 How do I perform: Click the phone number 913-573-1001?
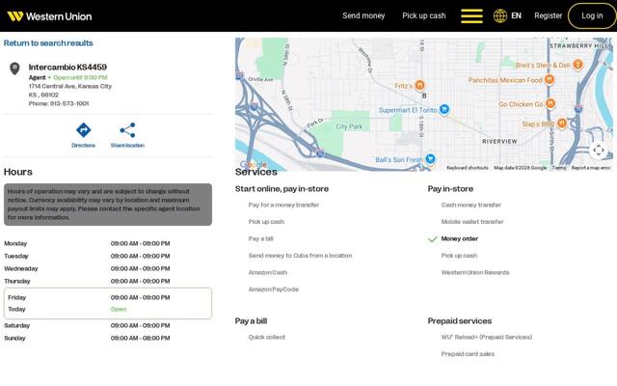[x=69, y=103]
